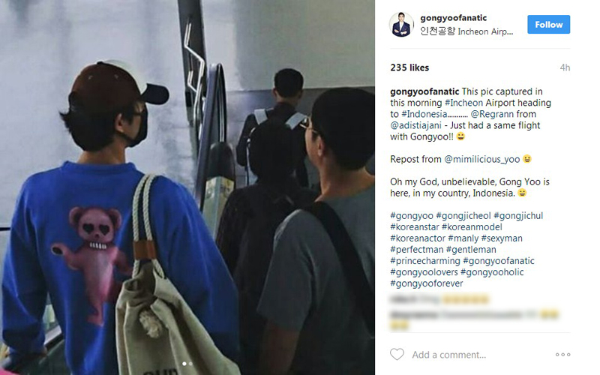The height and width of the screenshot is (375, 600).
Task: Open the #princecharming hashtag
Action: pyautogui.click(x=425, y=261)
